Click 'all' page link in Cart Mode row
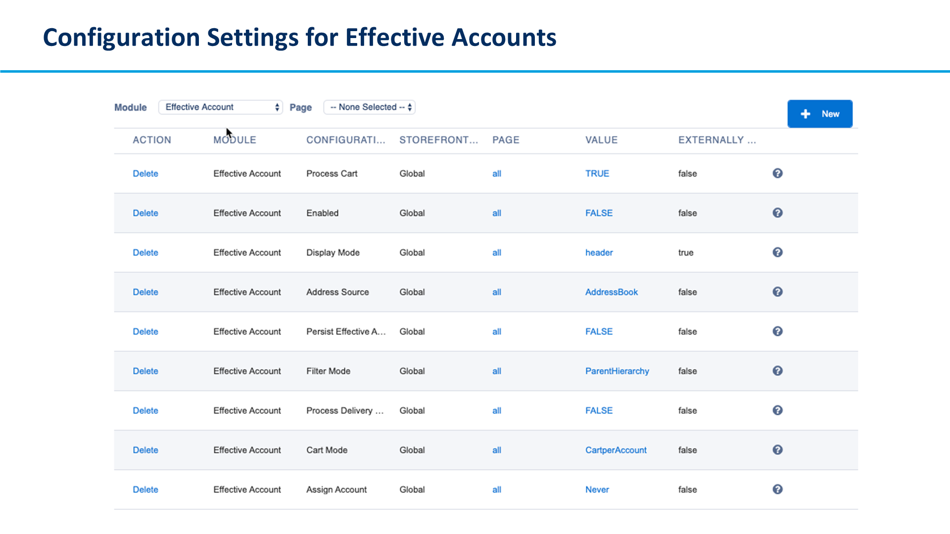The width and height of the screenshot is (950, 534). (x=497, y=450)
